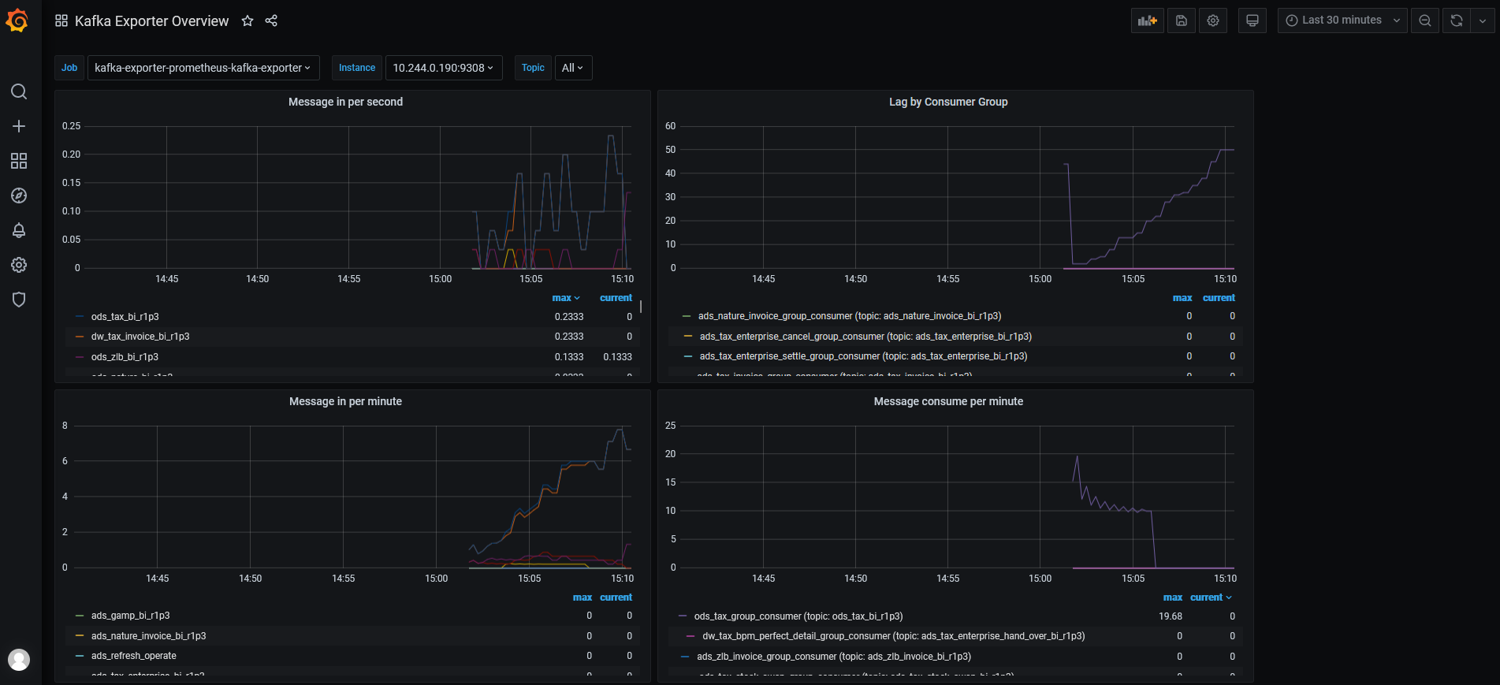Toggle ads_nature_invoice_group_consumer series visibility
The image size is (1500, 685).
(850, 316)
